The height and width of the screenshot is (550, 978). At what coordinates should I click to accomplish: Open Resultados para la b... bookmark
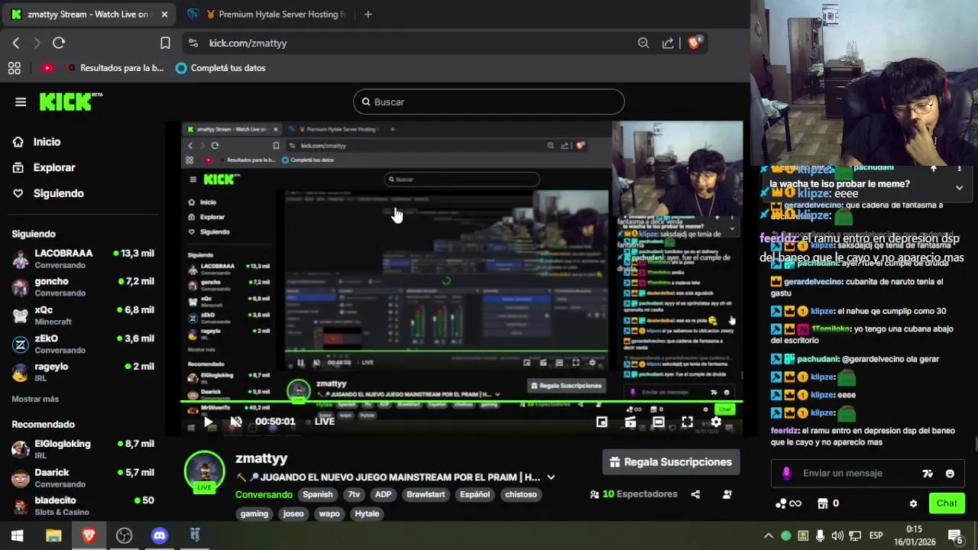(115, 68)
